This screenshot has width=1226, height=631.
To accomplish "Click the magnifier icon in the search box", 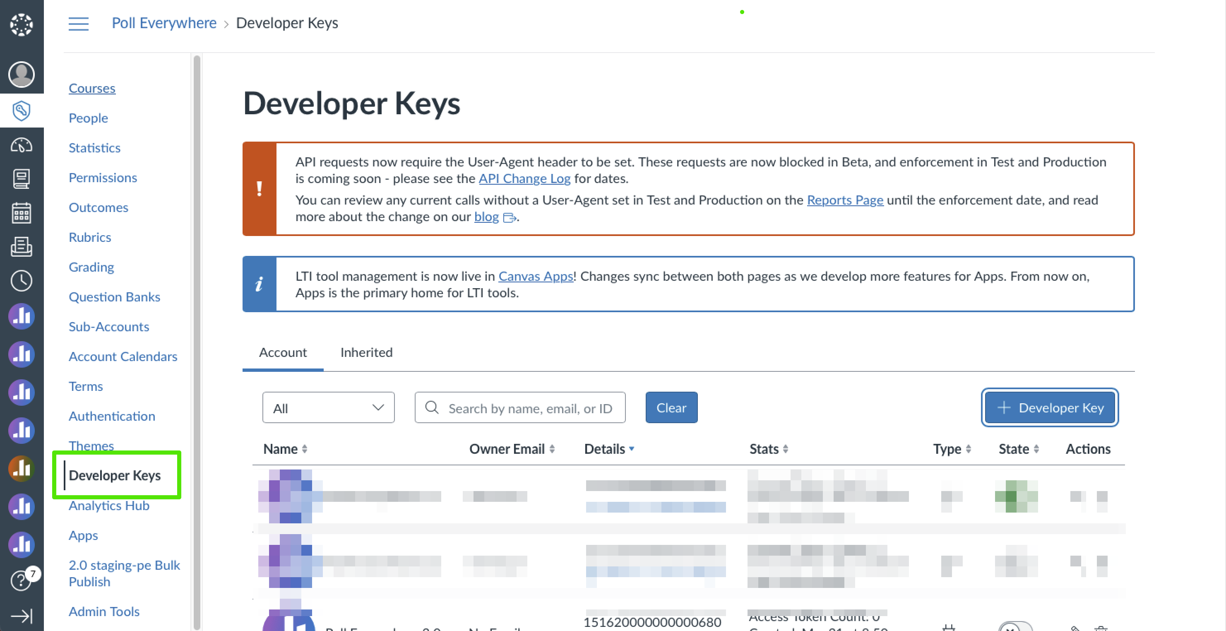I will coord(432,408).
